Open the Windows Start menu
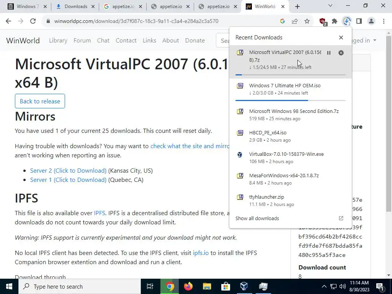 pyautogui.click(x=9, y=286)
